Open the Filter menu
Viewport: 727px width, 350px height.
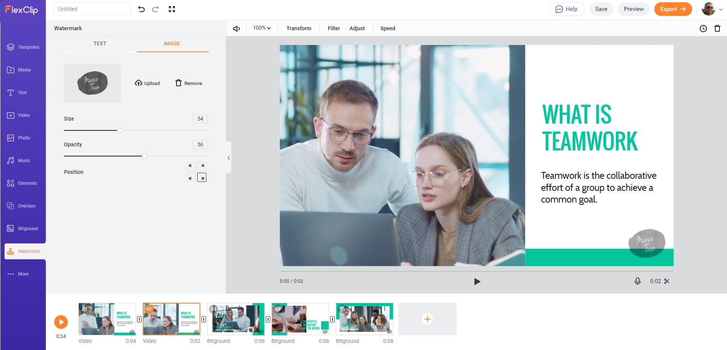click(334, 28)
